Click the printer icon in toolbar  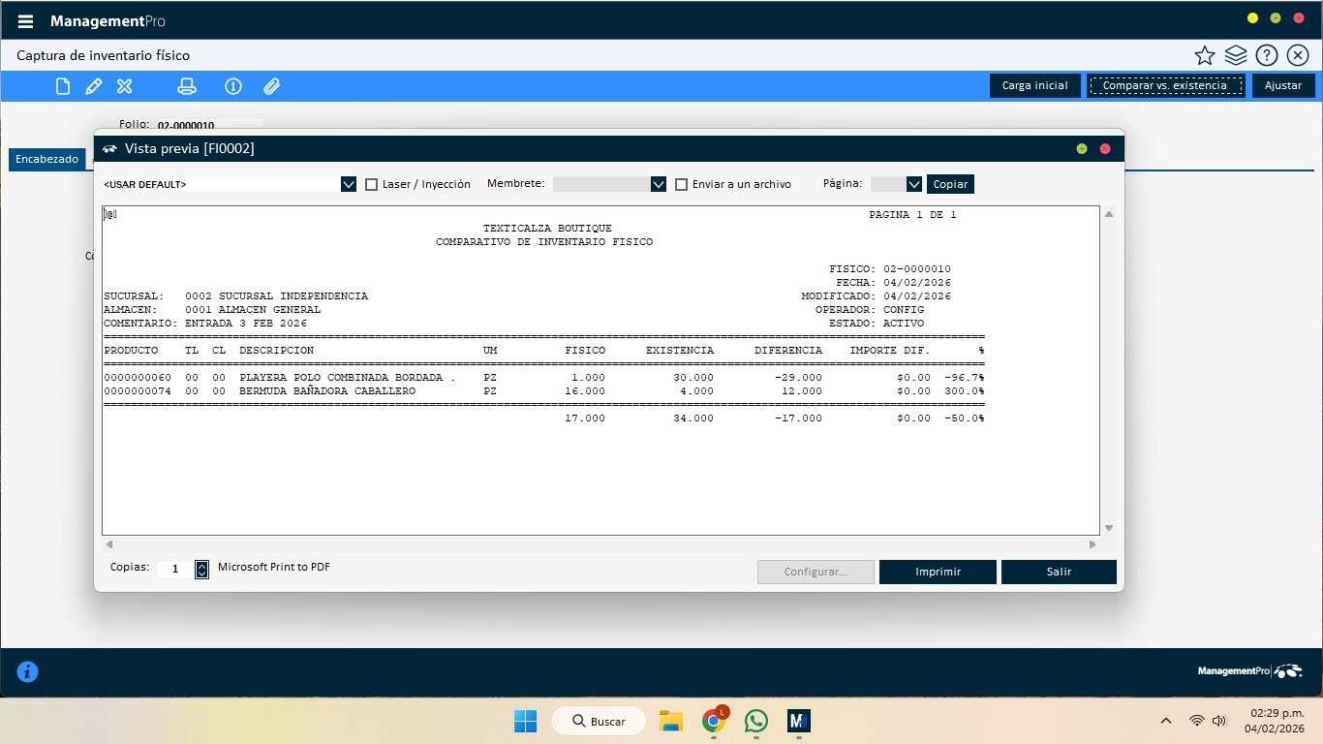coord(187,86)
